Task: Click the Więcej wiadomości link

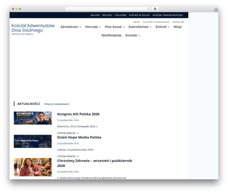Action: click(x=57, y=104)
